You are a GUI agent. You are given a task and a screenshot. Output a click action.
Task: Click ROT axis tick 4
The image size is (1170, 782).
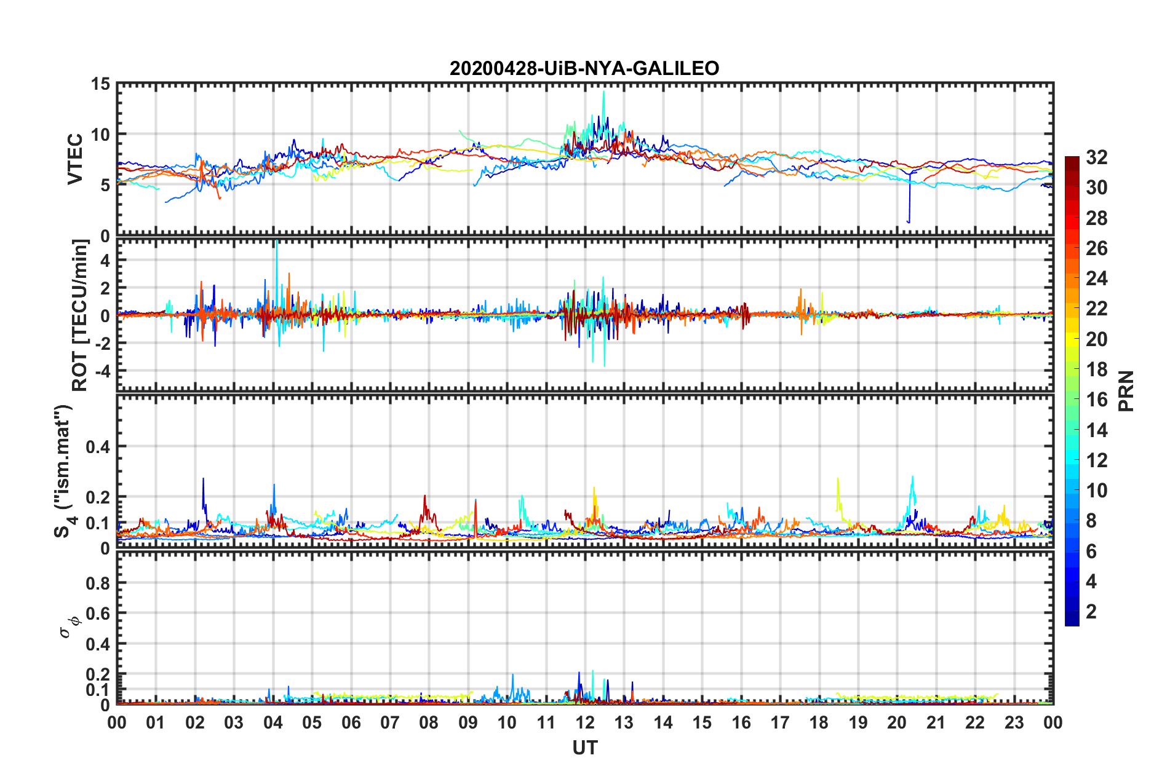(x=105, y=261)
